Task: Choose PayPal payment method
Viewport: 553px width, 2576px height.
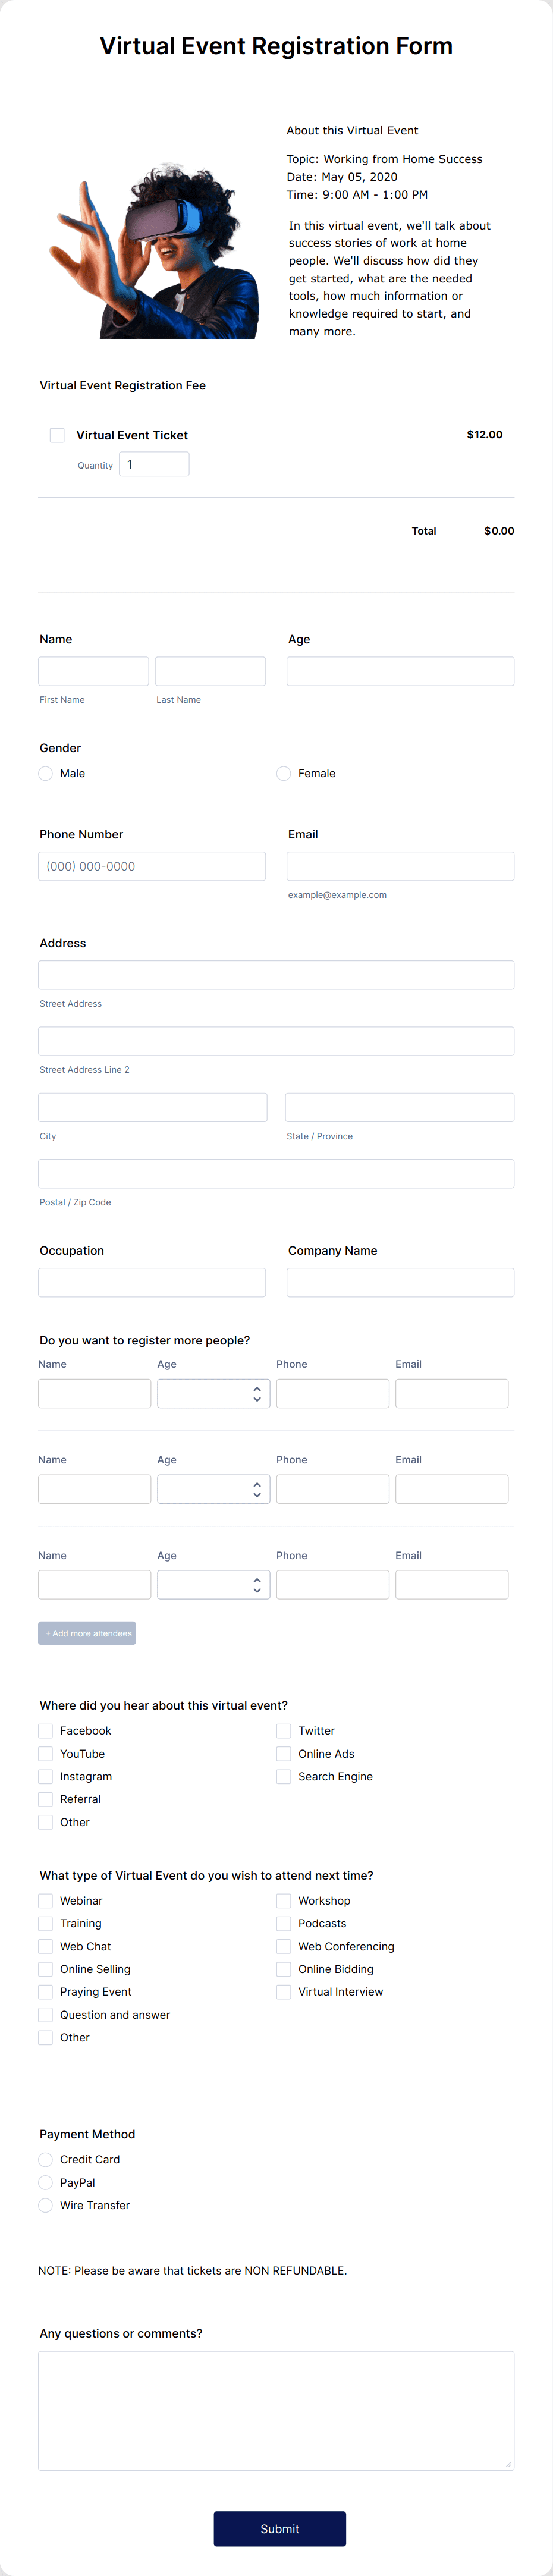Action: click(45, 2182)
